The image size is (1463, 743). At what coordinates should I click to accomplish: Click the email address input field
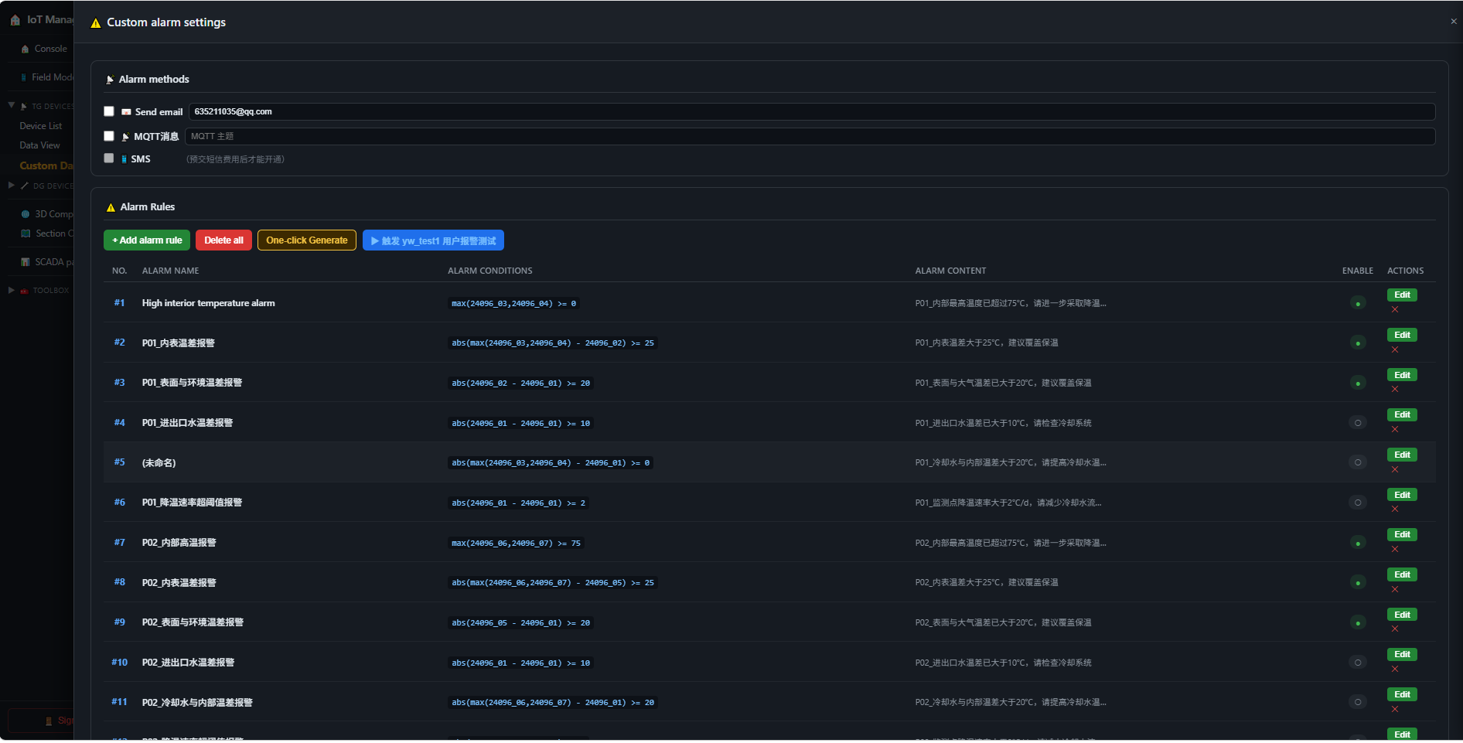click(812, 111)
